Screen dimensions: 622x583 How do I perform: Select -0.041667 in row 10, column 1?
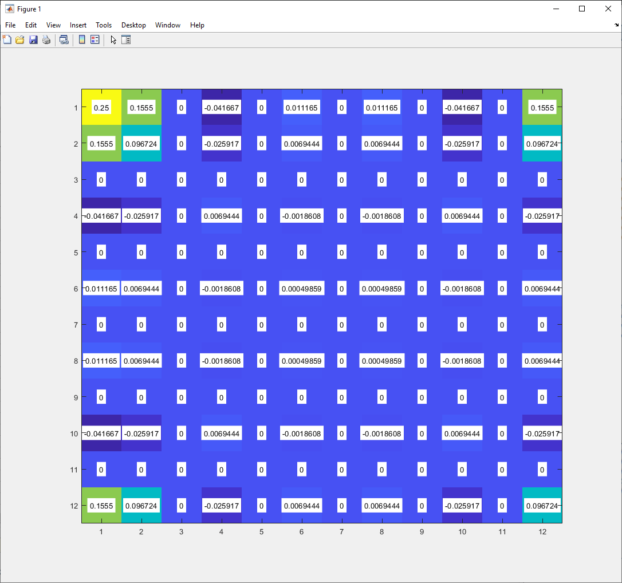(101, 434)
